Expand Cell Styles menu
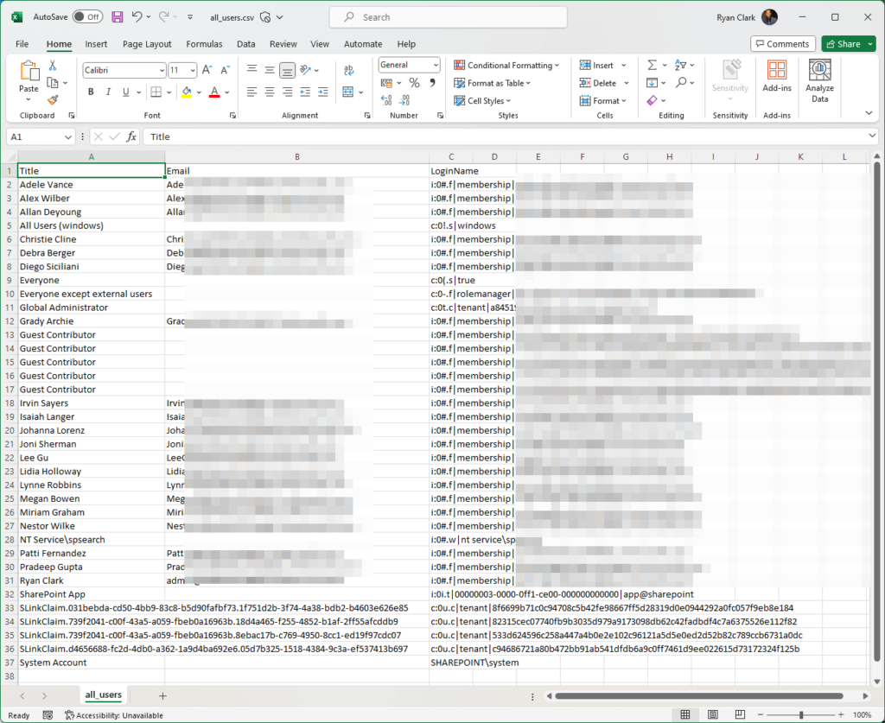Screen dimensions: 885x723 pos(482,100)
